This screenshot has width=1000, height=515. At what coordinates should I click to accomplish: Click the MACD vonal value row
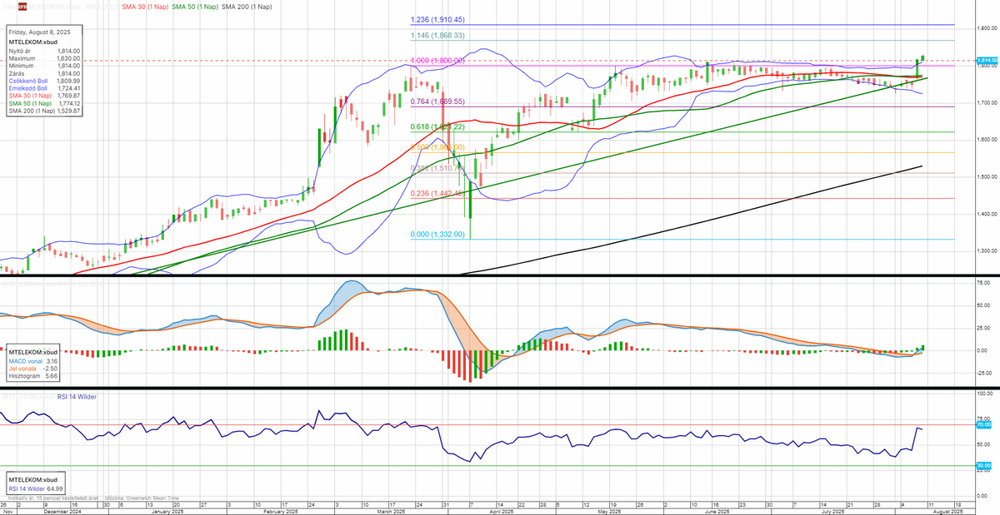32,361
